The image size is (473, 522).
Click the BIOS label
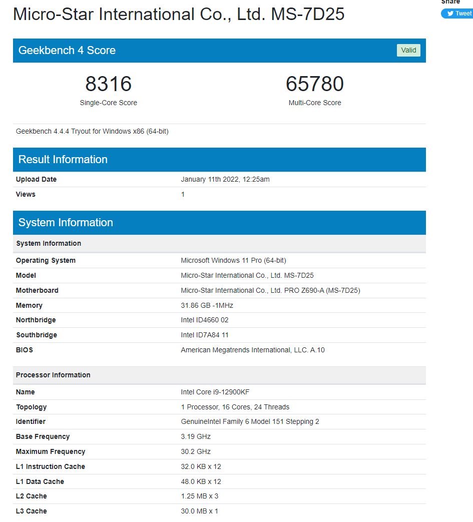coord(25,350)
